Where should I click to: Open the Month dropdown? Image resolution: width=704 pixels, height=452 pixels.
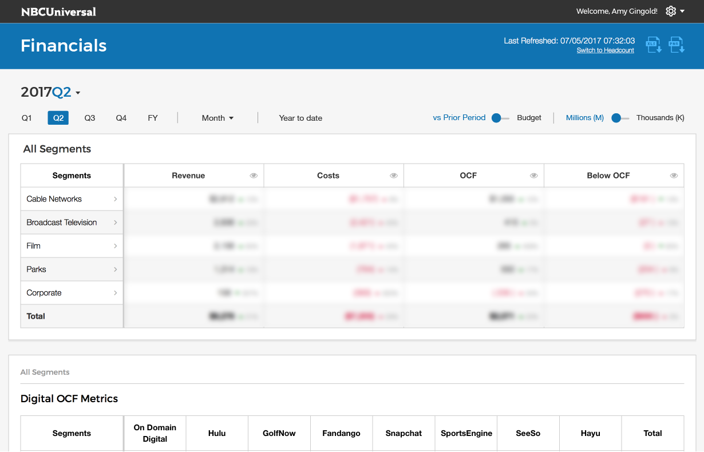click(217, 118)
